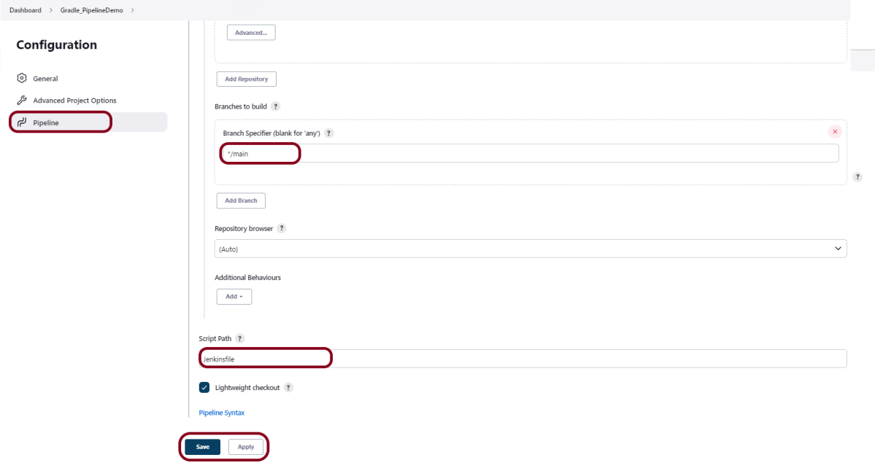The width and height of the screenshot is (875, 468).
Task: Click the Advanced Project Options wrench icon
Action: click(22, 101)
